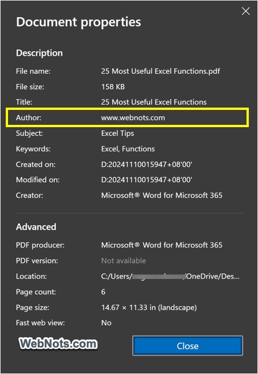Image resolution: width=258 pixels, height=374 pixels.
Task: Click the Modified on: label
Action: (38, 180)
